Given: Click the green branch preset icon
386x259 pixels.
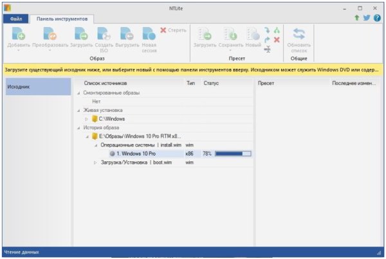Looking at the screenshot, I should [x=277, y=30].
